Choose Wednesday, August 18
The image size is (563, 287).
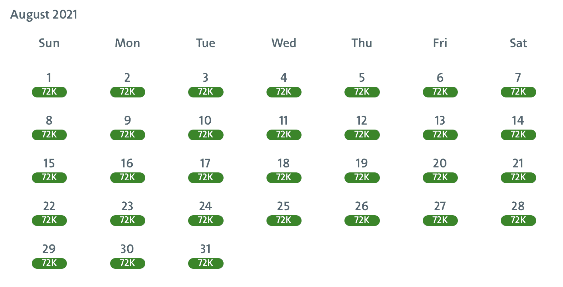coord(284,163)
